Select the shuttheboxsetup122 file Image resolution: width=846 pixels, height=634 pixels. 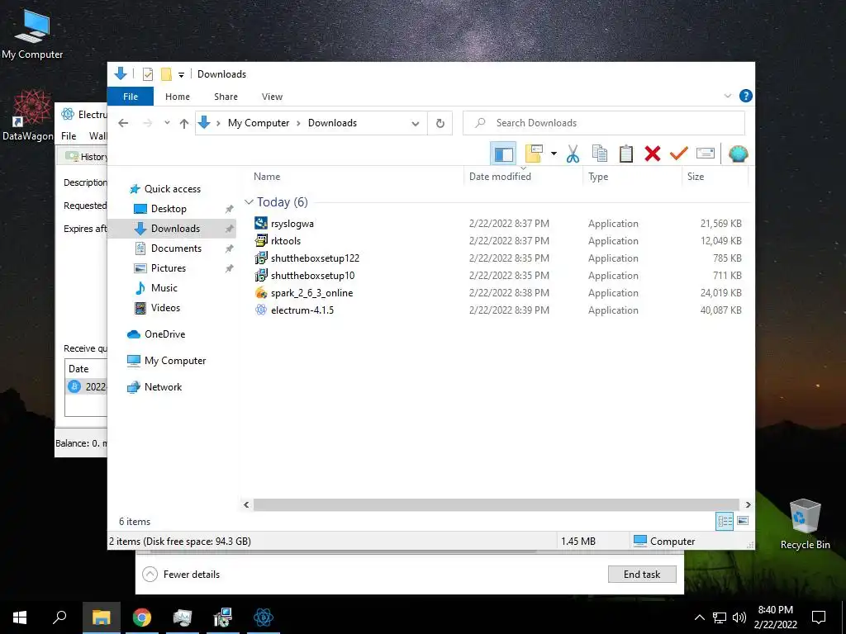point(315,258)
